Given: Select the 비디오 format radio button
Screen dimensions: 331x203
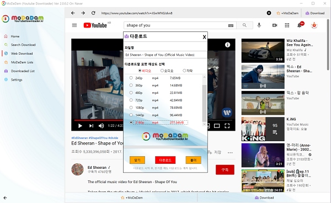Looking at the screenshot, I should point(140,71).
